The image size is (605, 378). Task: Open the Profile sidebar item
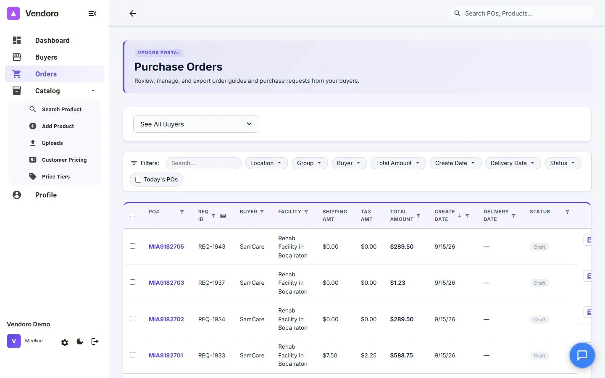(55, 195)
